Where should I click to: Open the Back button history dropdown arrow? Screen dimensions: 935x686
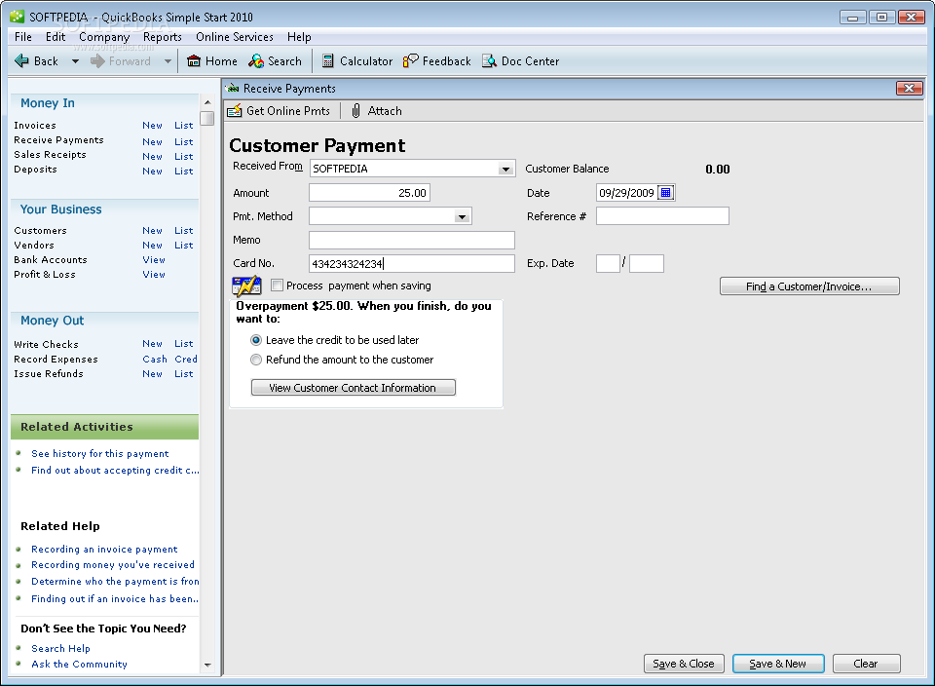[x=75, y=61]
